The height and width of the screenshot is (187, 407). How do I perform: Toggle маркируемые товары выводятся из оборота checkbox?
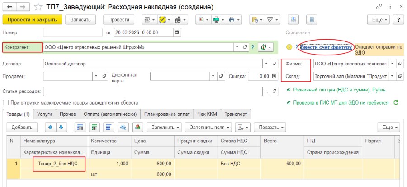pyautogui.click(x=6, y=103)
